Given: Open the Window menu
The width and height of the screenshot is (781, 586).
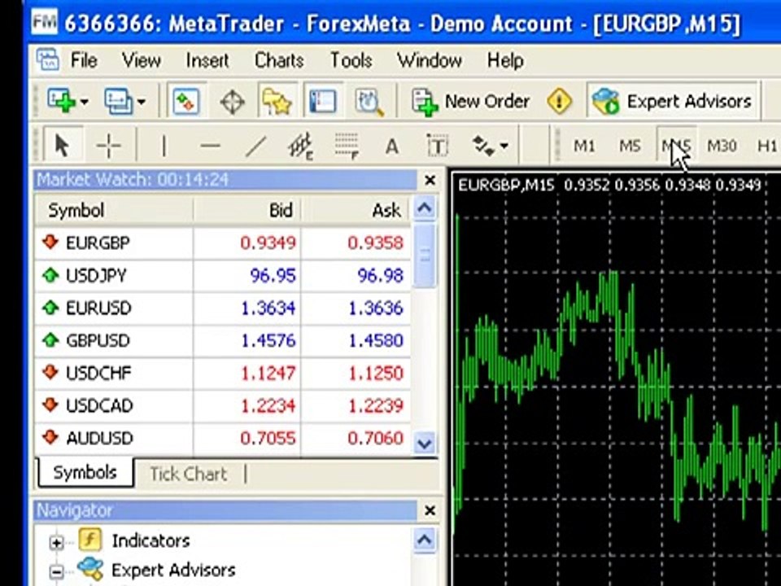Looking at the screenshot, I should (x=430, y=60).
